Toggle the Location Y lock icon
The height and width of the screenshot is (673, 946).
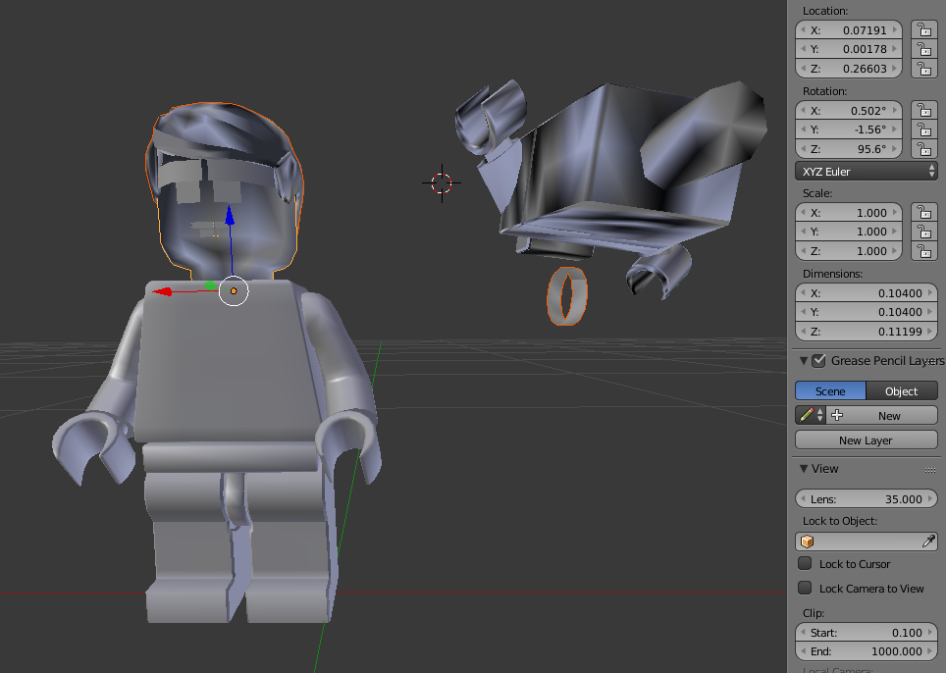(x=923, y=49)
